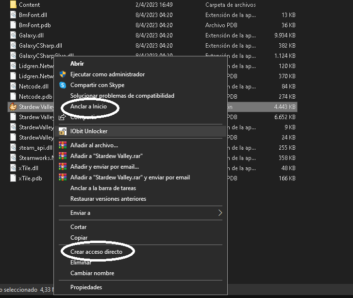
Task: Click the share arrow icon in context menu
Action: 62,117
